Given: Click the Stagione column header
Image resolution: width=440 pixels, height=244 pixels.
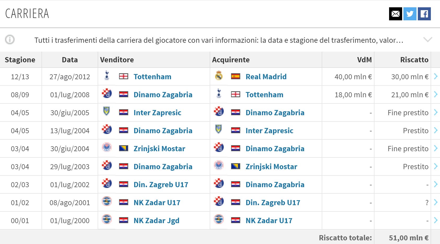Looking at the screenshot, I should tap(20, 60).
